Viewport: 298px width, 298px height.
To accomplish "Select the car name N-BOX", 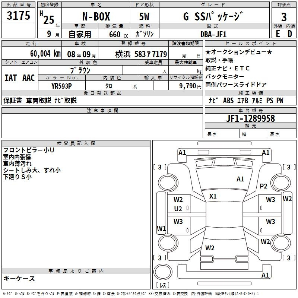I will [96, 16].
